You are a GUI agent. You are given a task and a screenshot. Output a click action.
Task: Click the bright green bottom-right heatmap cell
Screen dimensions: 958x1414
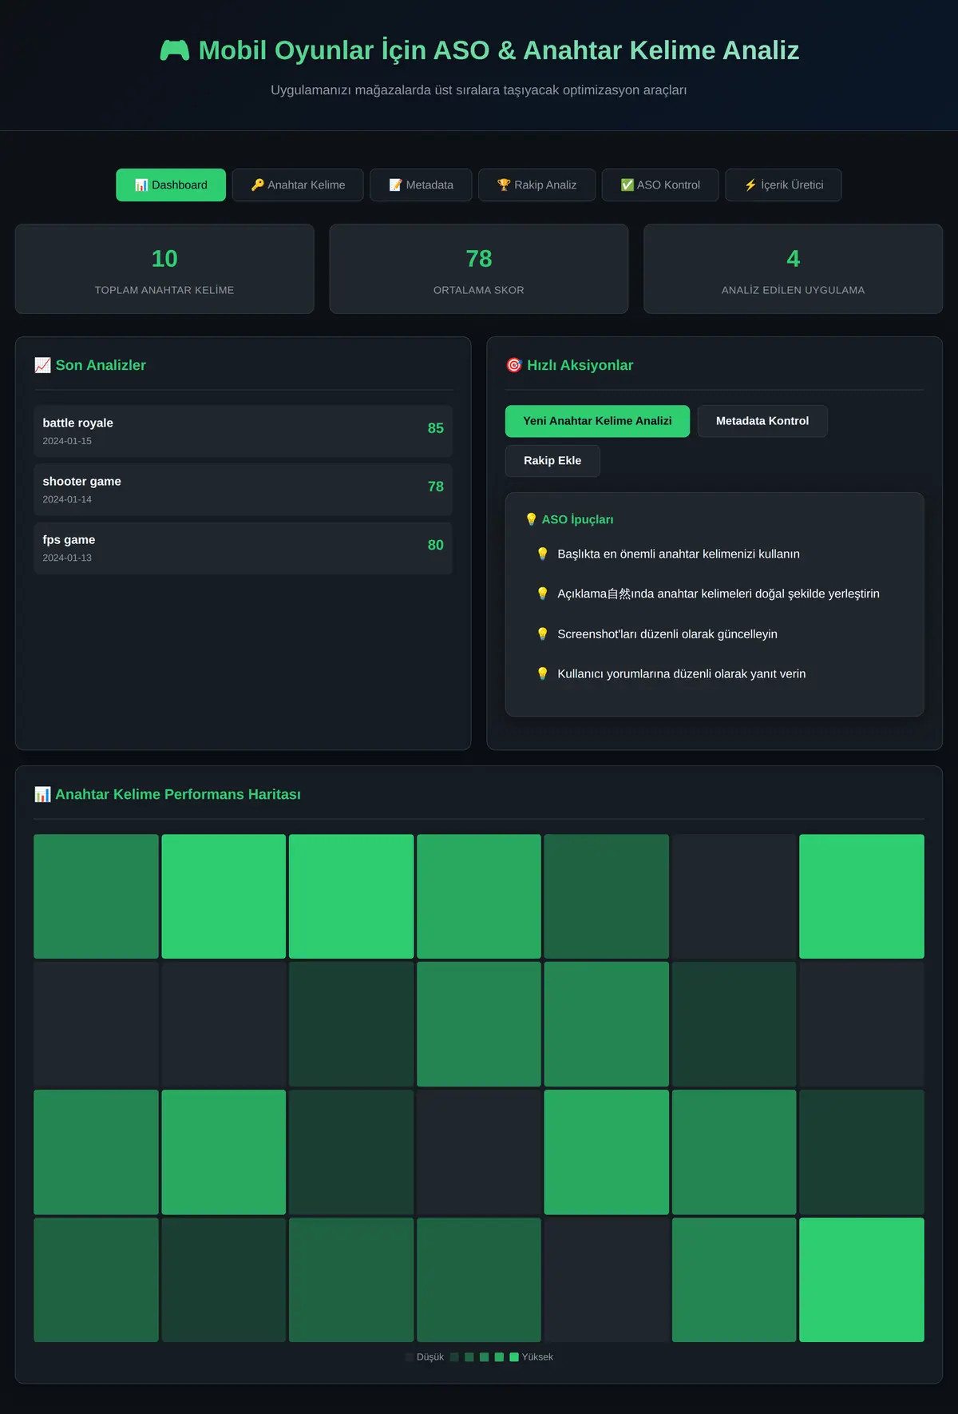coord(861,1280)
